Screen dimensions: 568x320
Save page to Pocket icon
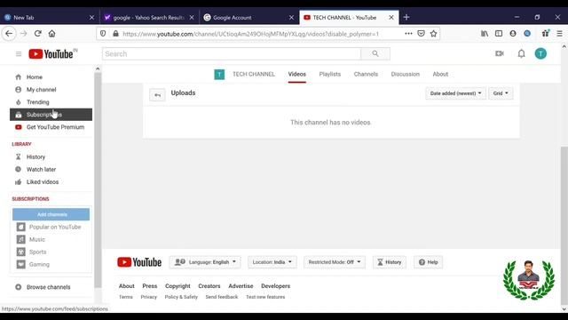point(421,34)
